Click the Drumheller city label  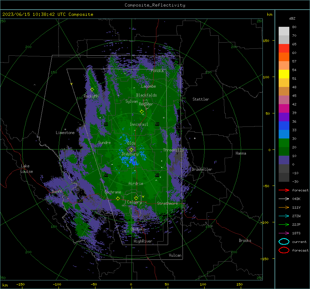(202, 169)
